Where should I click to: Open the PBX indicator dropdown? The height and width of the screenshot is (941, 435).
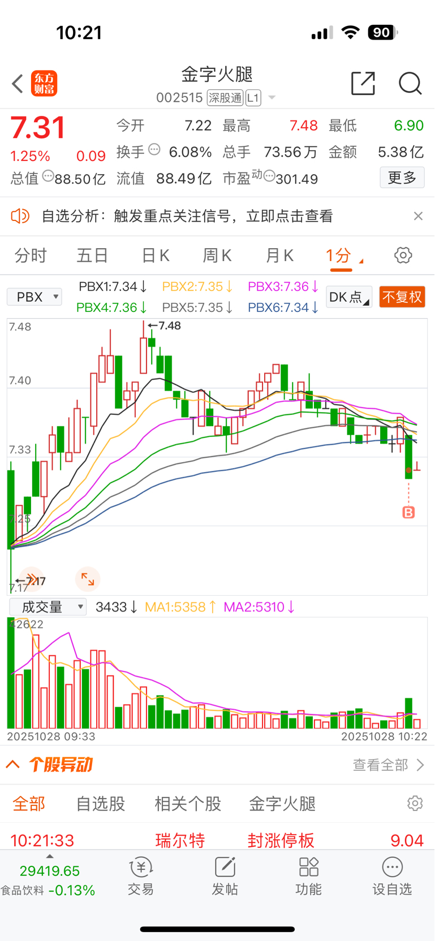click(35, 297)
